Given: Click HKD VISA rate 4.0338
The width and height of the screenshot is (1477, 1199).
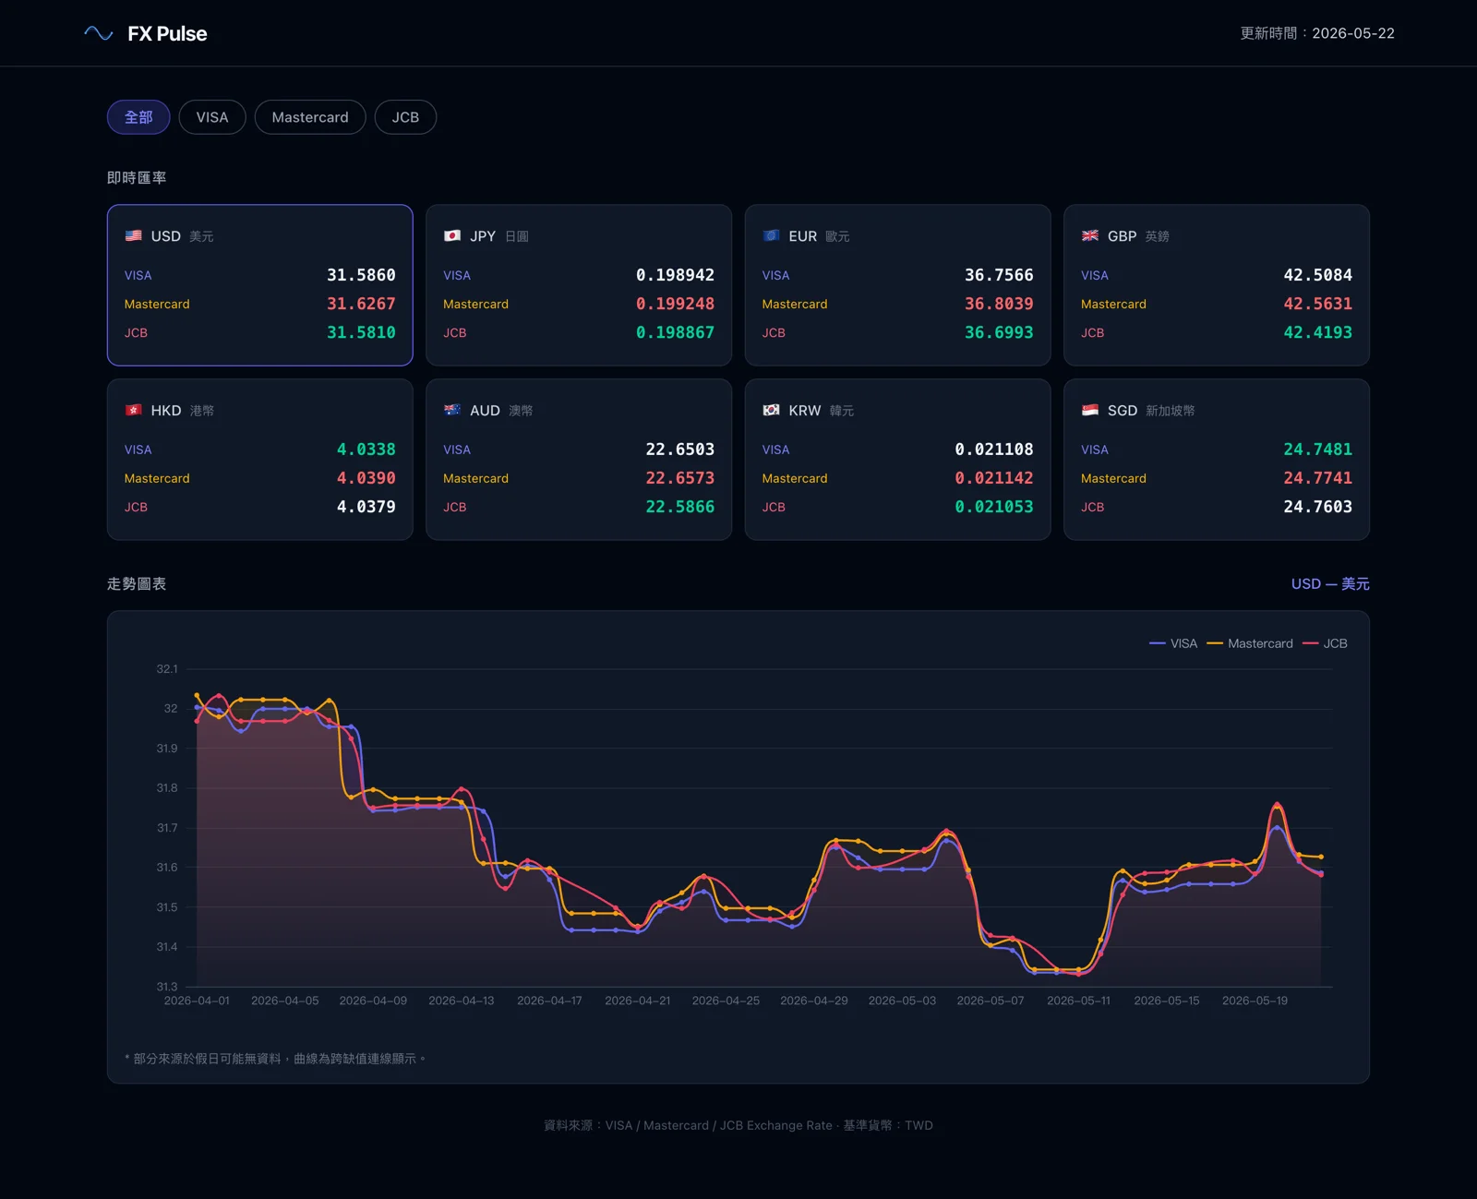Looking at the screenshot, I should pos(366,450).
